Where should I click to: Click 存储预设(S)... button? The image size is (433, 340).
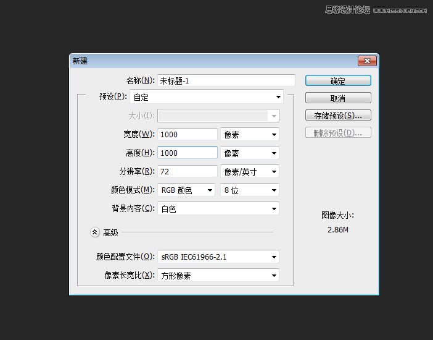click(338, 115)
